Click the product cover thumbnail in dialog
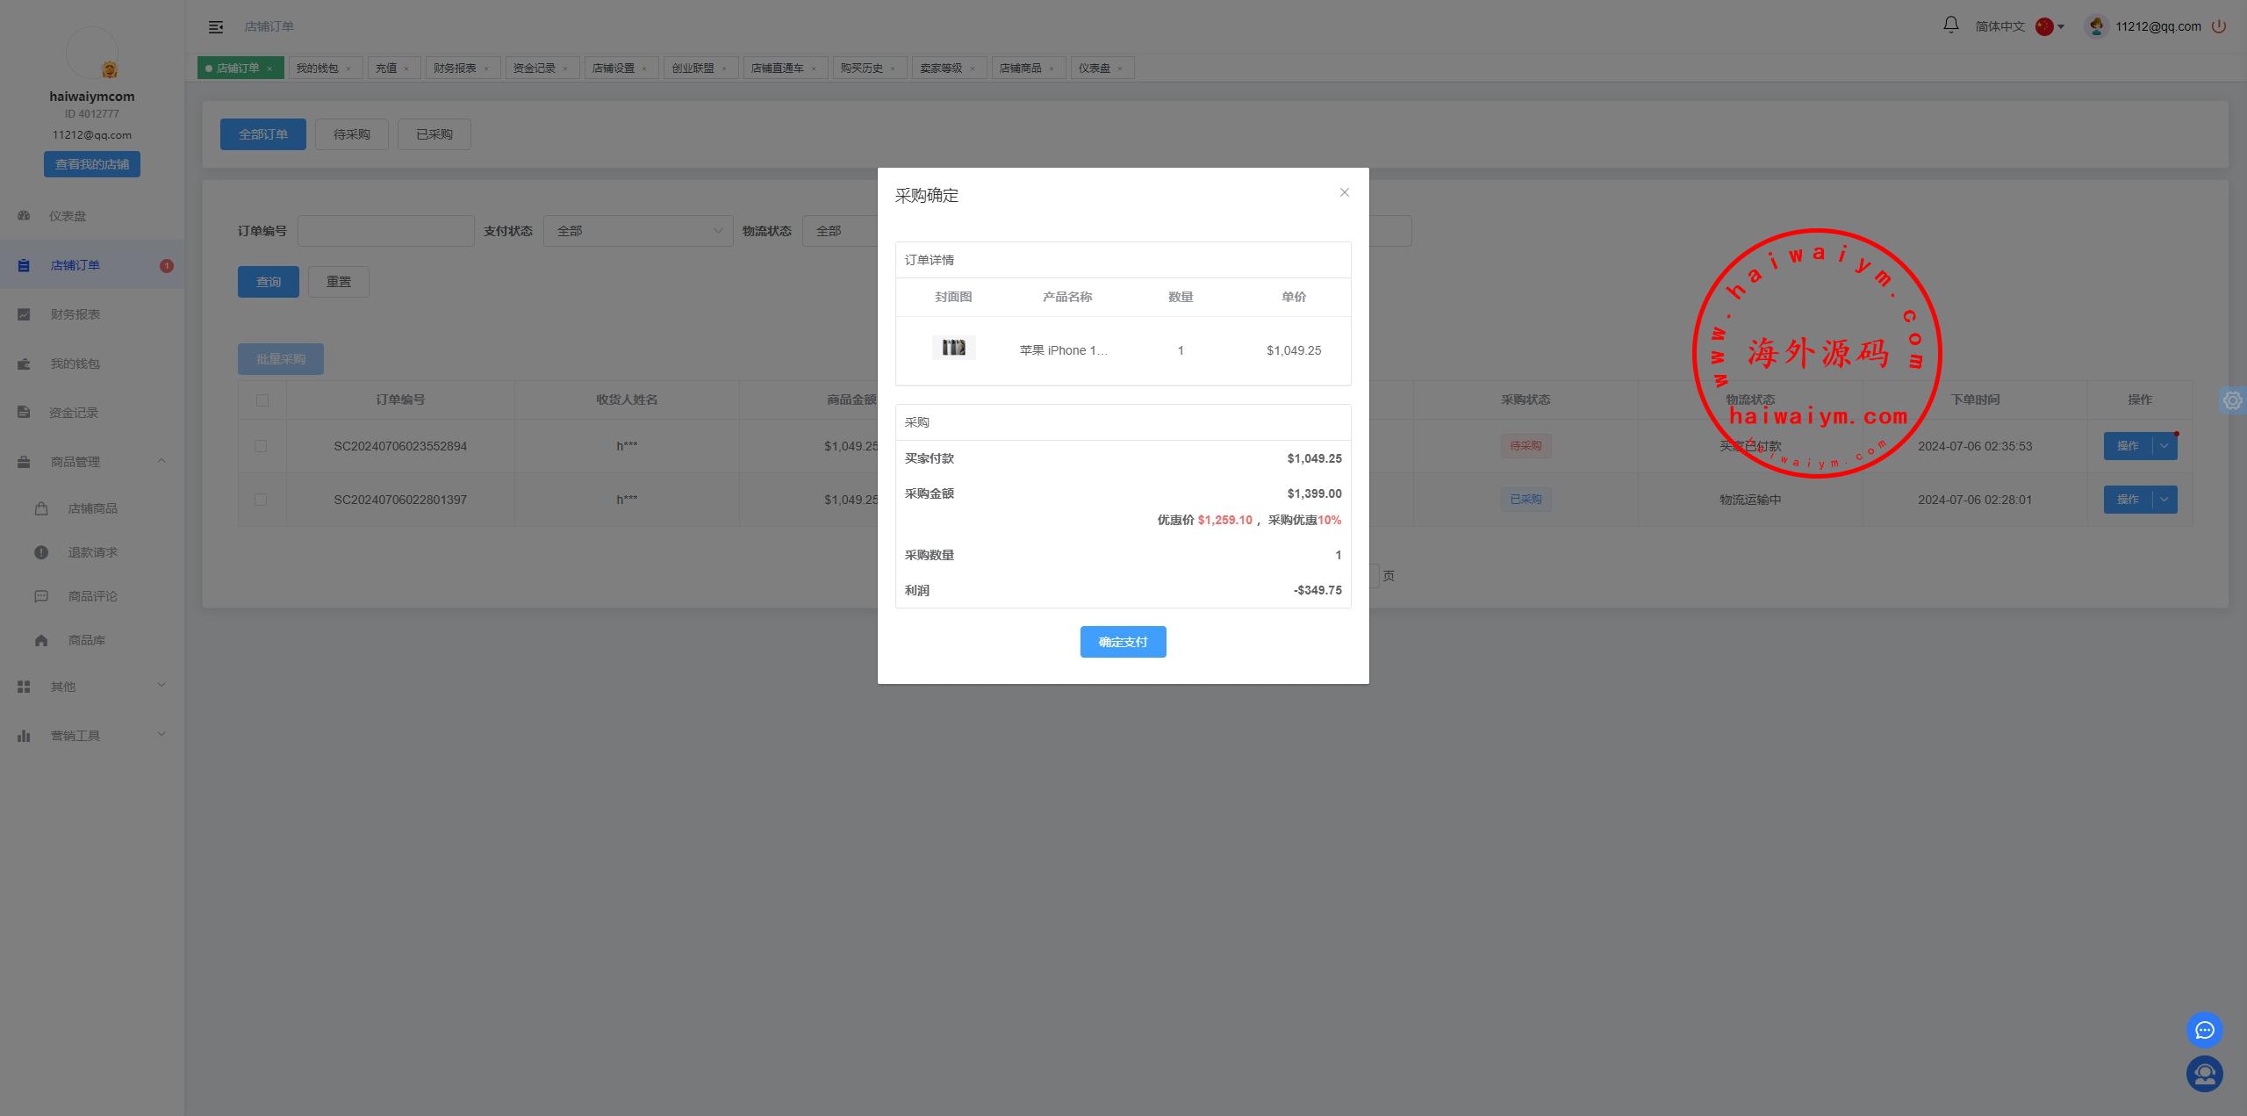Screen dimensions: 2247x1116 coord(953,348)
